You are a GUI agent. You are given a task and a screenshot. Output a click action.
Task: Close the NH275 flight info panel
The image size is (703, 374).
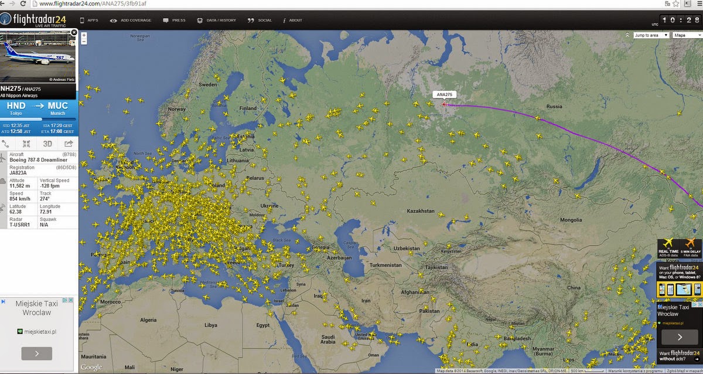(x=74, y=33)
